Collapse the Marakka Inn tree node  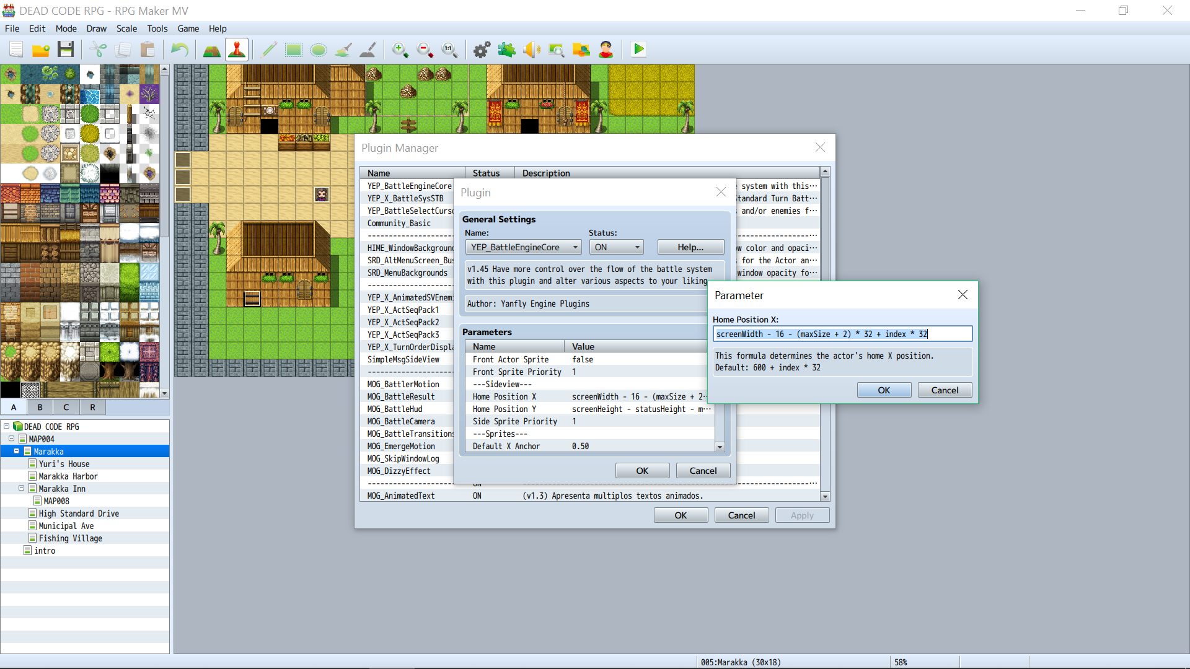[x=21, y=488]
